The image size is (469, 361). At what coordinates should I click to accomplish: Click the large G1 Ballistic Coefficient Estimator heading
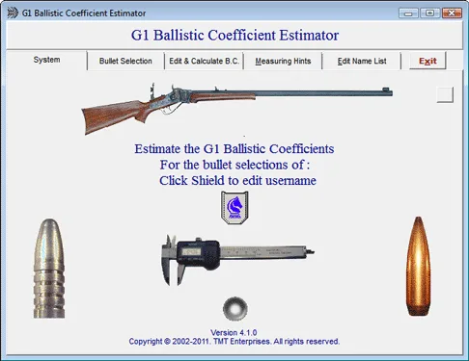pos(234,35)
